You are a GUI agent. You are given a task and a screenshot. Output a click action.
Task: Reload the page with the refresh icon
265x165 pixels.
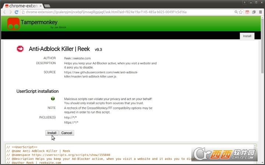(17, 12)
